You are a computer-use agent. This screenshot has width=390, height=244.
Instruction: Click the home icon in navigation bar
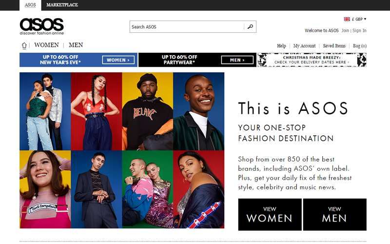(24, 45)
